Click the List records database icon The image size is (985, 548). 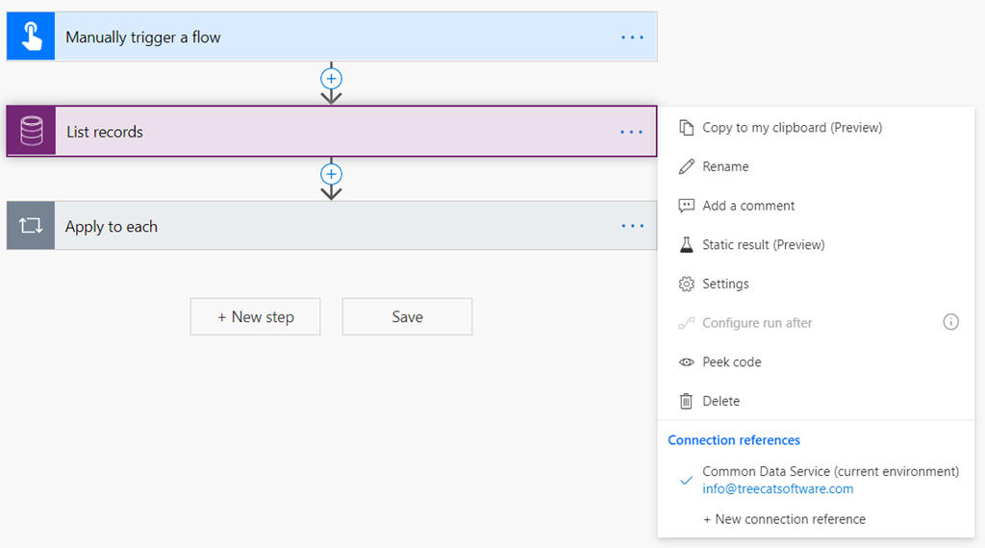(x=32, y=132)
